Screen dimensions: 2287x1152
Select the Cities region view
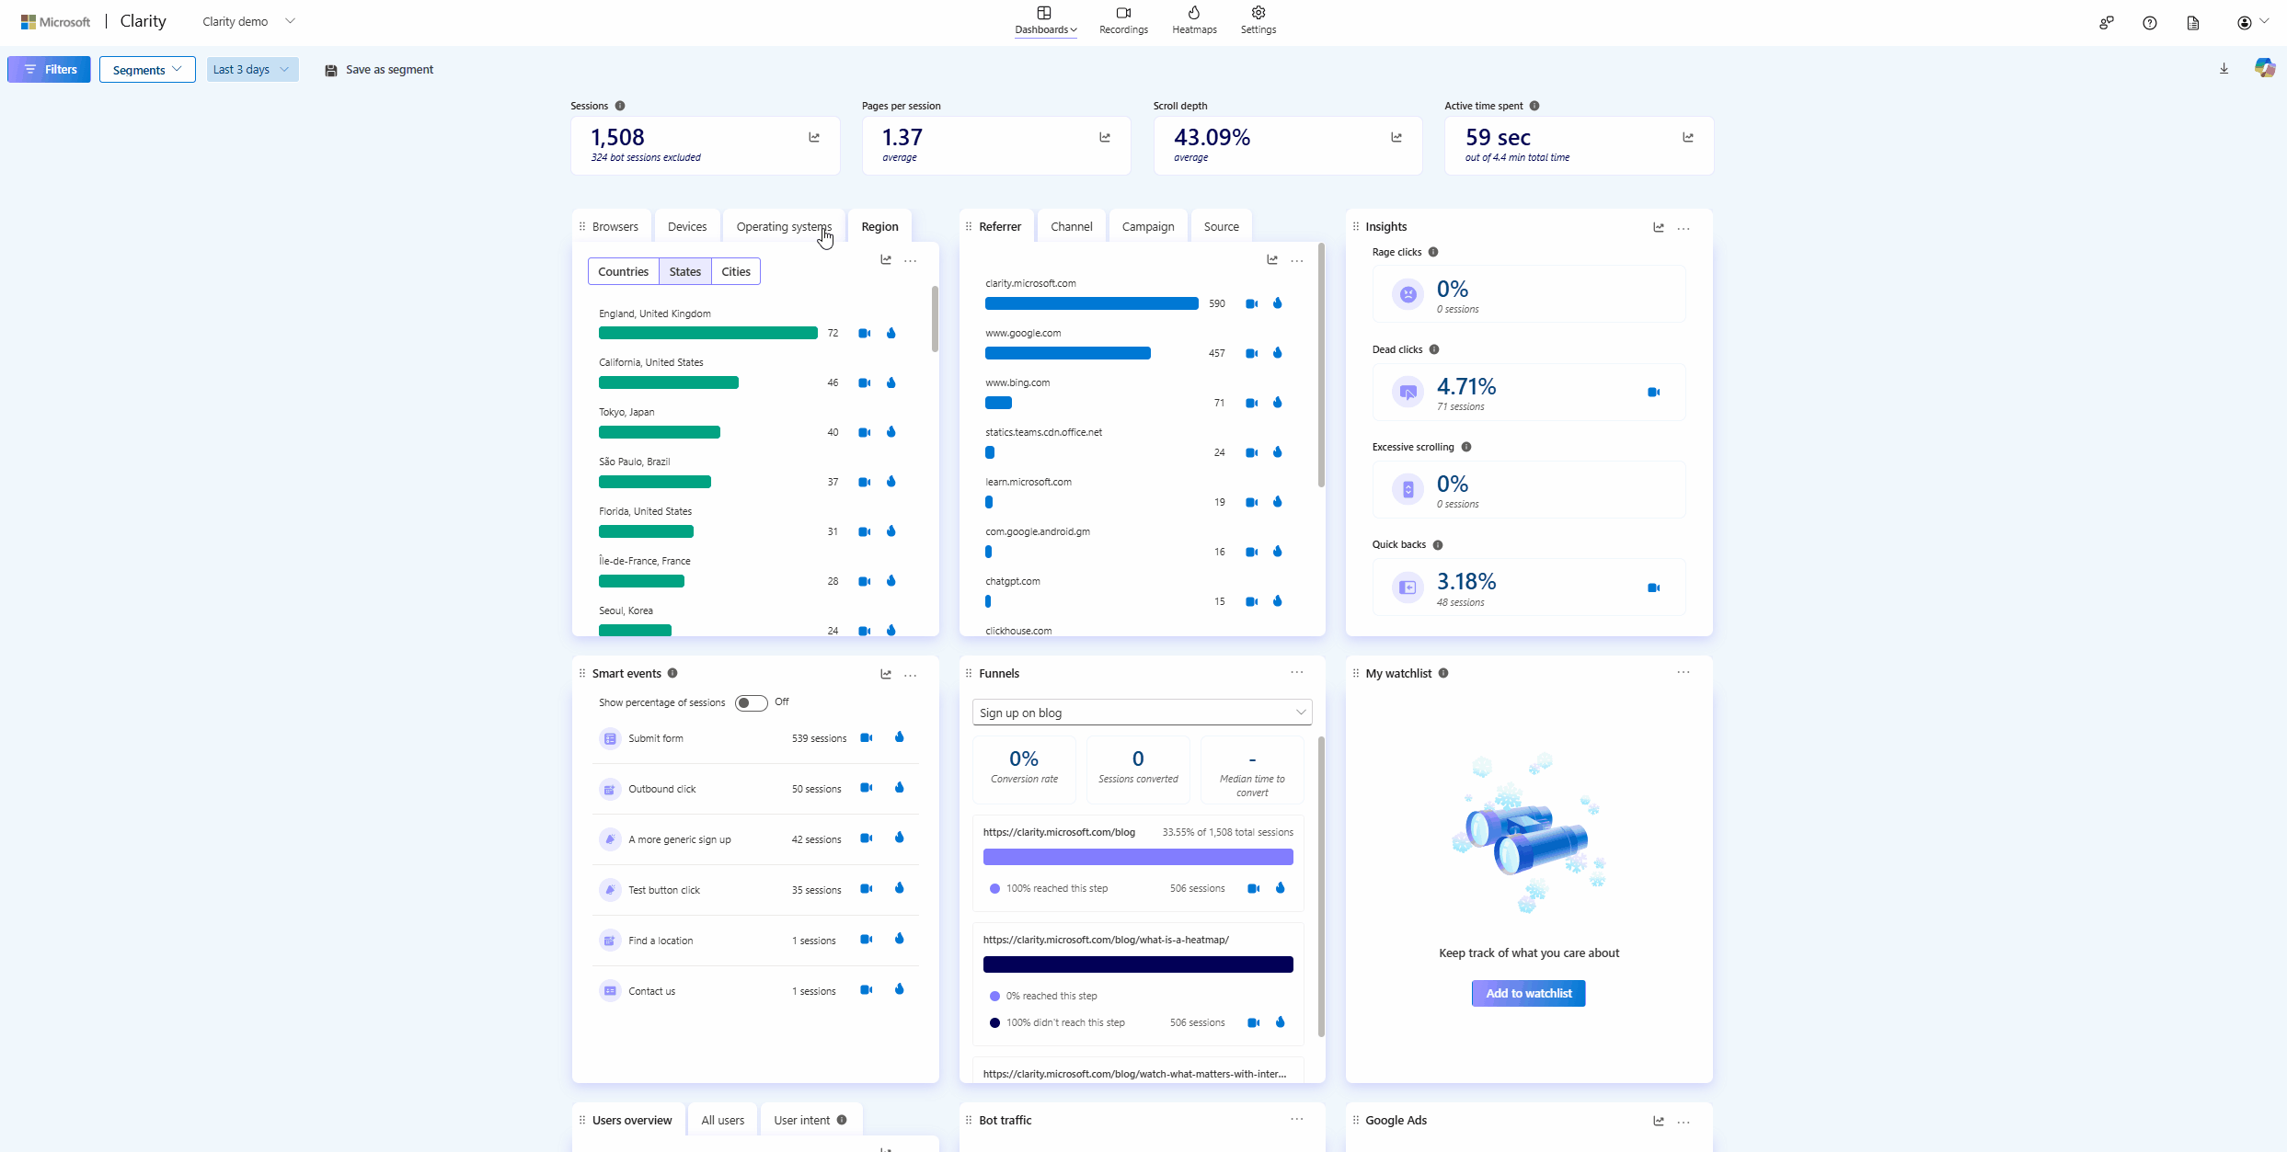click(x=736, y=271)
